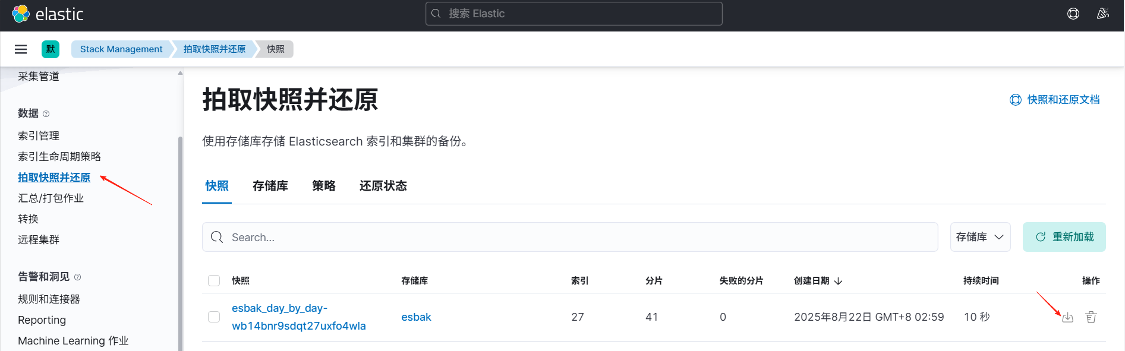Open the esbak repository link
This screenshot has height=351, width=1125.
coord(416,317)
